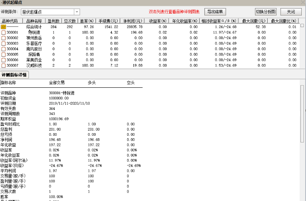Select the 莱美药业 stock name cell
The height and width of the screenshot is (201, 306).
(x=34, y=60)
